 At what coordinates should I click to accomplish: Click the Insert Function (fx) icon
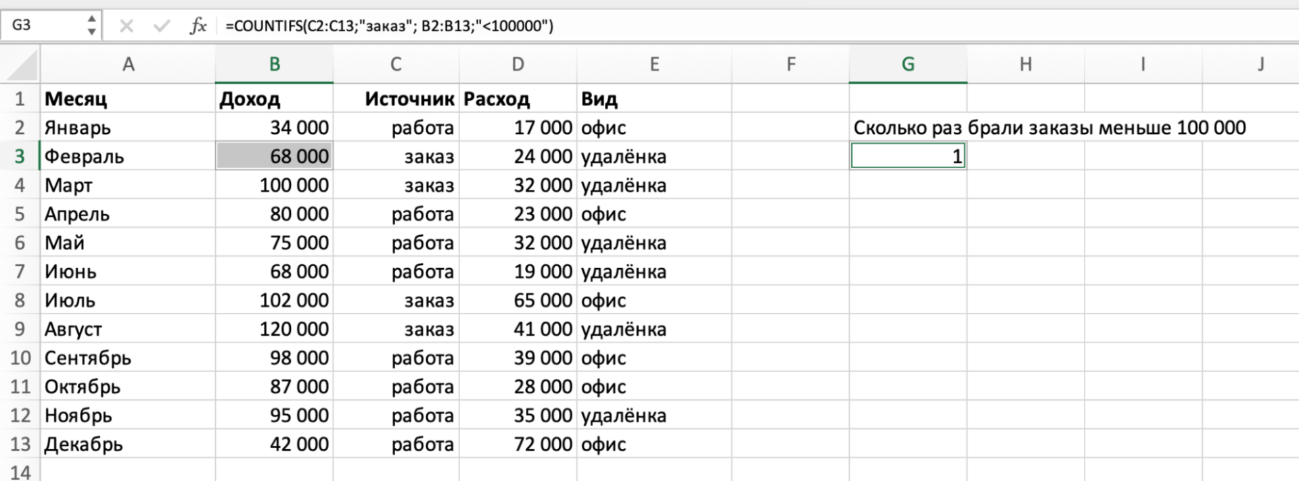(197, 26)
